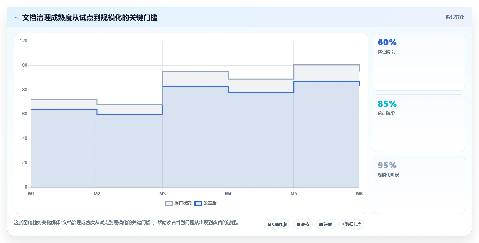The height and width of the screenshot is (243, 479).
Task: Click the blue 改善后 legend swatch
Action: pyautogui.click(x=198, y=203)
